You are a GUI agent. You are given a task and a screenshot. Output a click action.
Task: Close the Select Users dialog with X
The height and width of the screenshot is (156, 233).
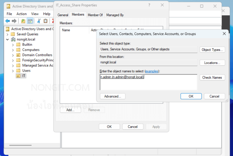tap(224, 34)
